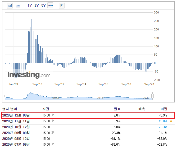Click the -31.1% released value in 08월 row

coord(115,139)
